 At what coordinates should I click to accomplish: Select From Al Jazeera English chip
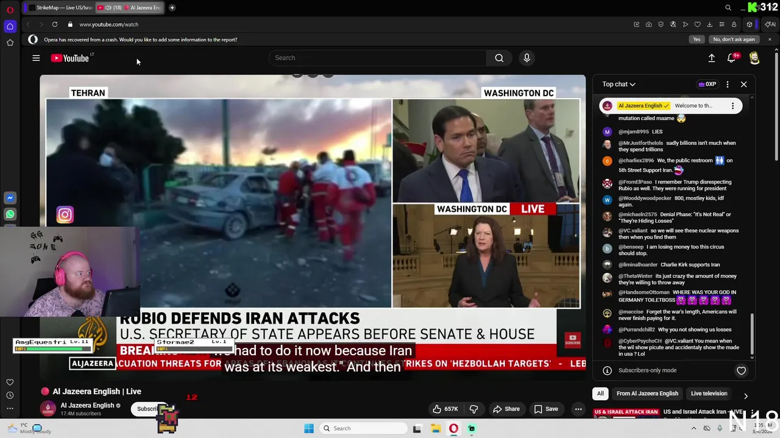coord(647,394)
